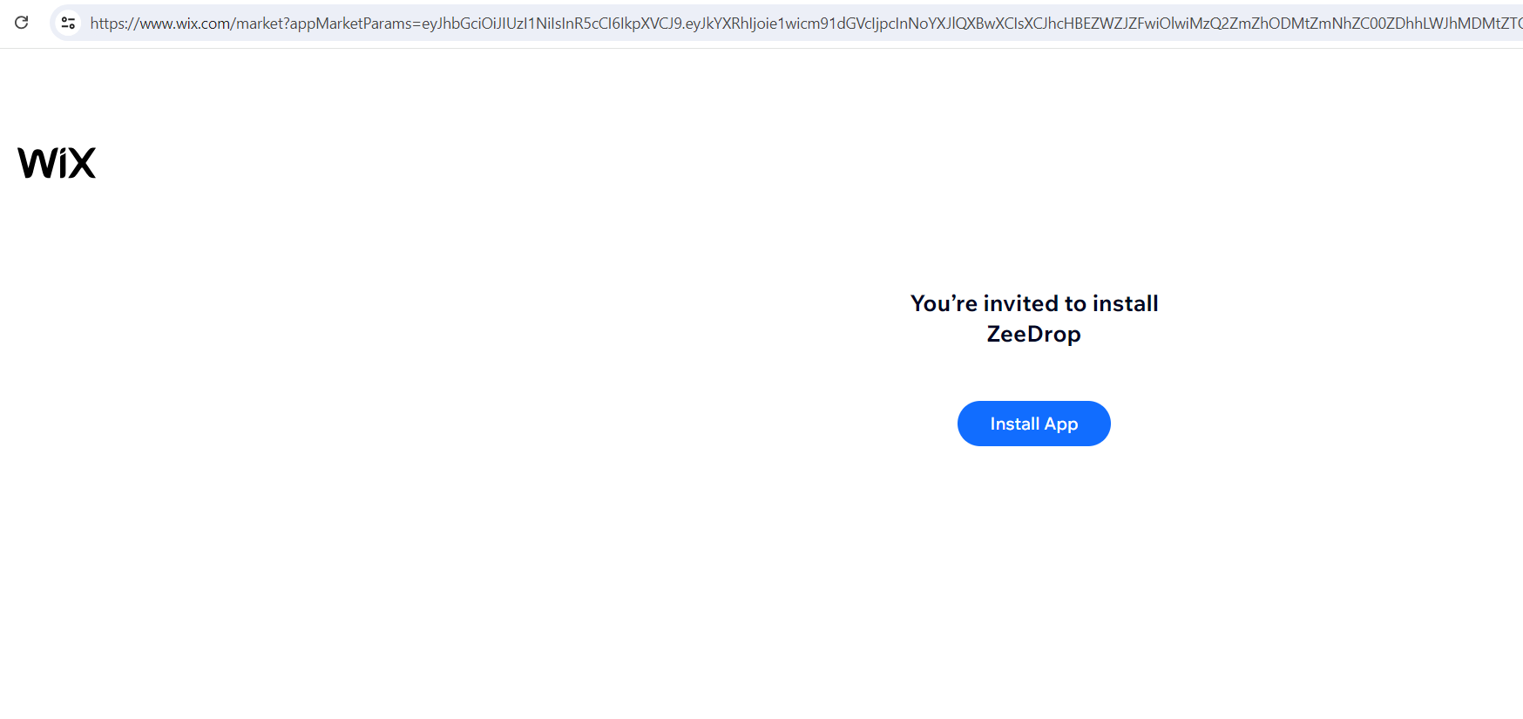This screenshot has width=1523, height=719.
Task: Click the letter X of the Wix logo
Action: 81,163
